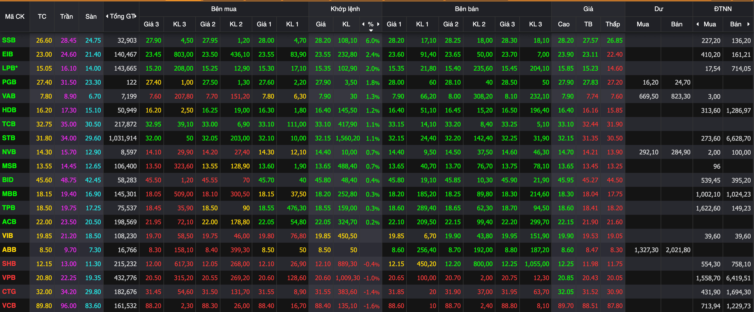Viewport: 754px width, 312px height.
Task: Click the Khớp lệnh Giá column header
Action: pos(321,24)
